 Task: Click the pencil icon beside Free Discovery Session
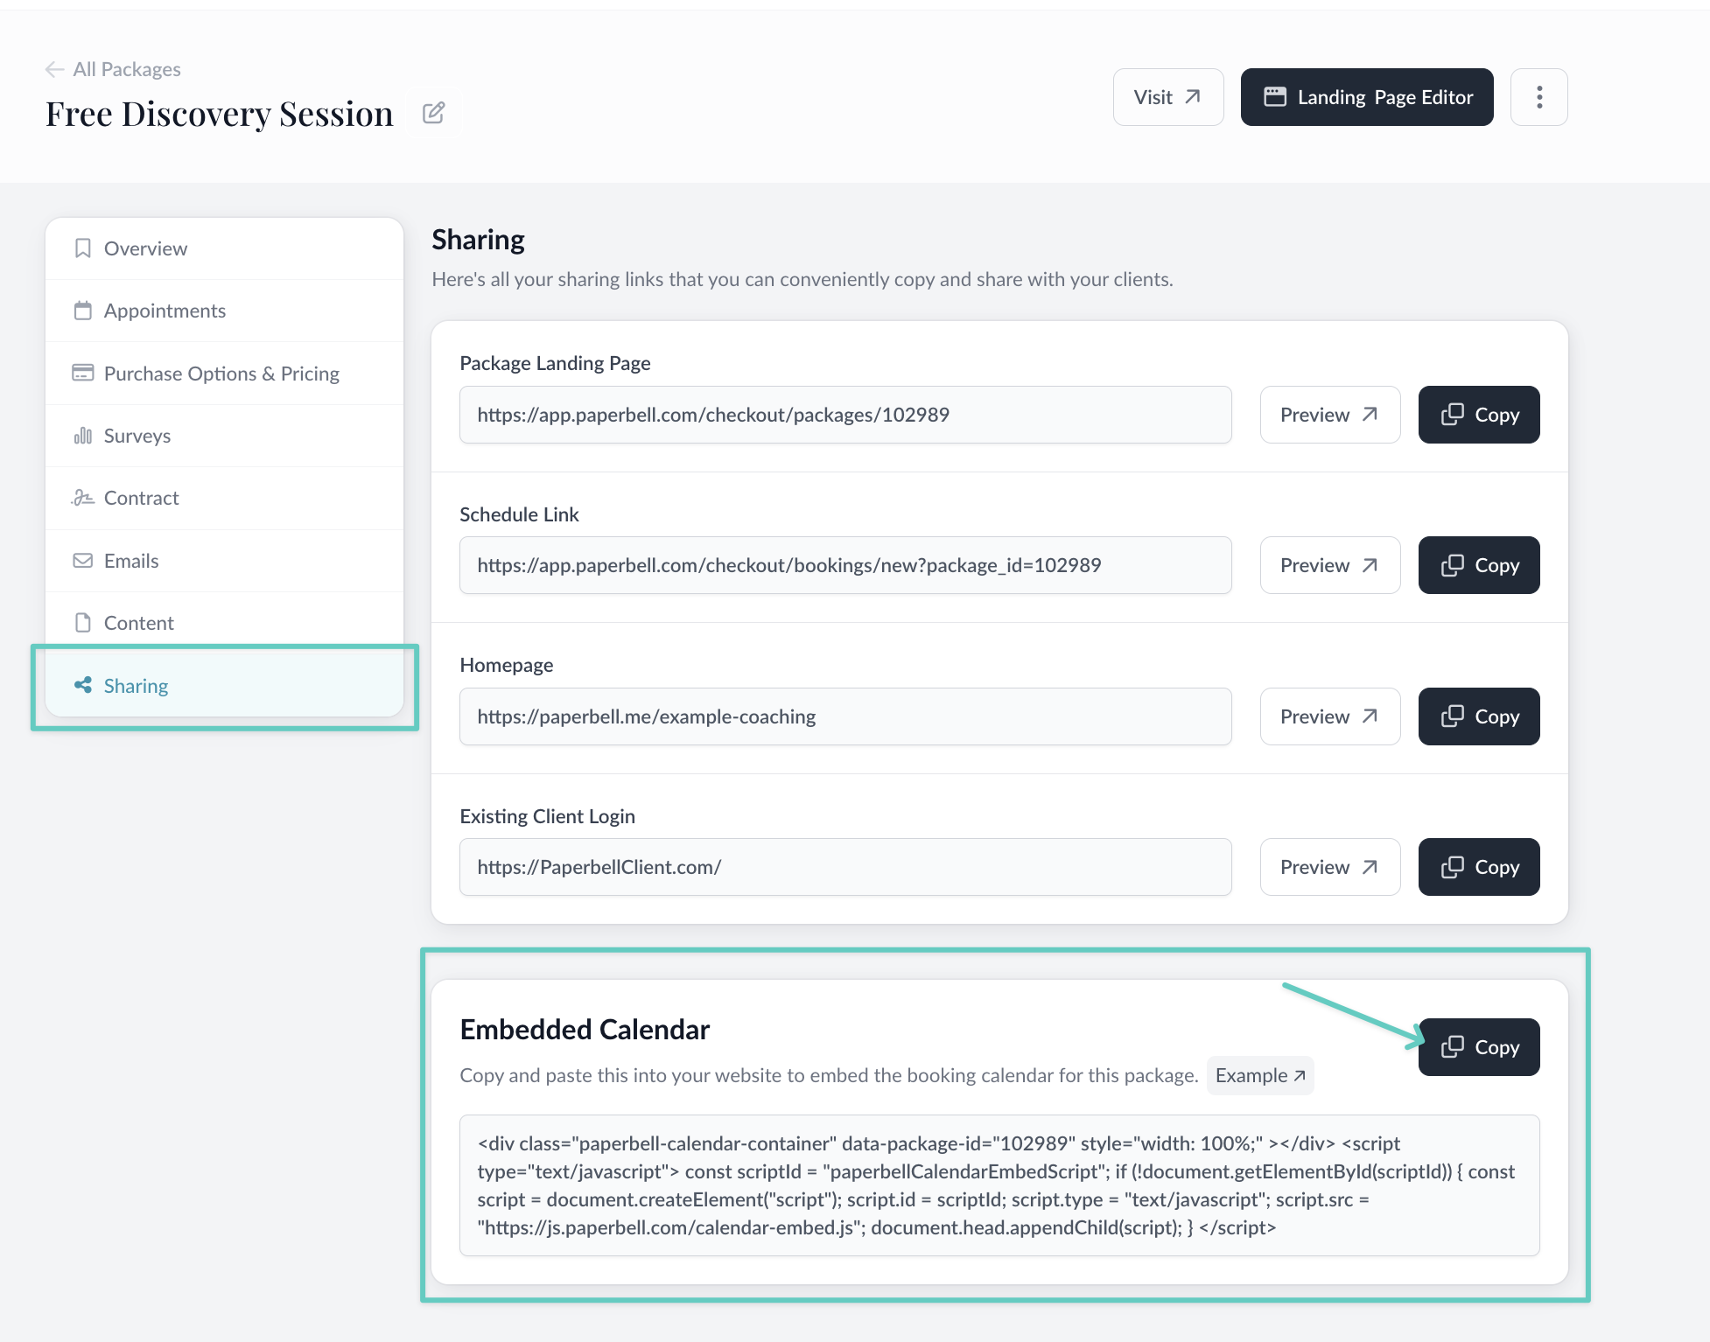click(433, 113)
